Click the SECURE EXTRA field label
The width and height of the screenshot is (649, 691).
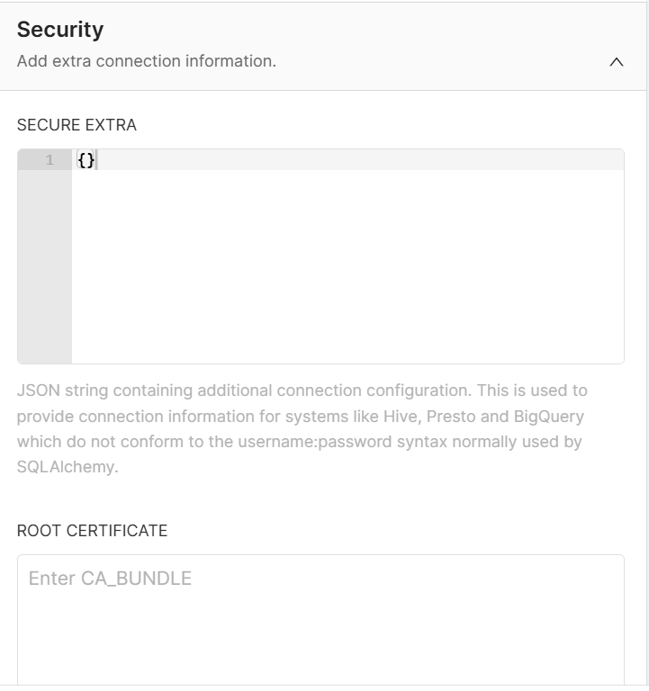[77, 125]
